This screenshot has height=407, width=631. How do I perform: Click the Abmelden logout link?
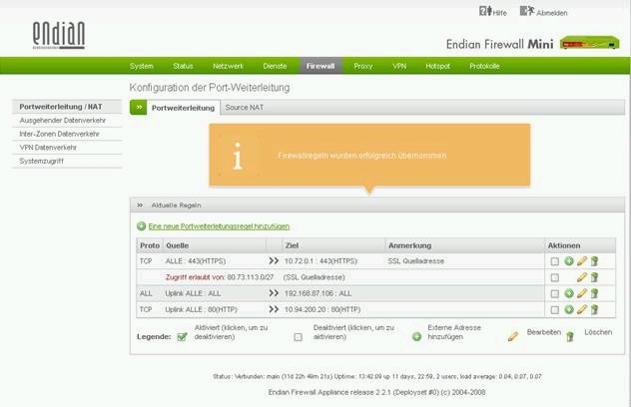(x=543, y=13)
